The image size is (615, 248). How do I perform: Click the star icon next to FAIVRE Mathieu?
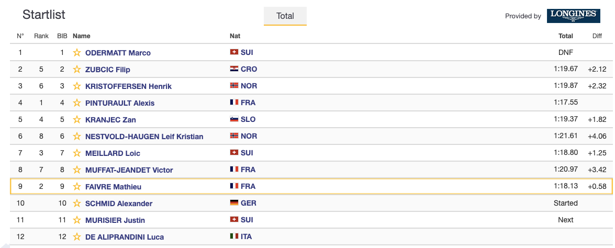point(77,186)
